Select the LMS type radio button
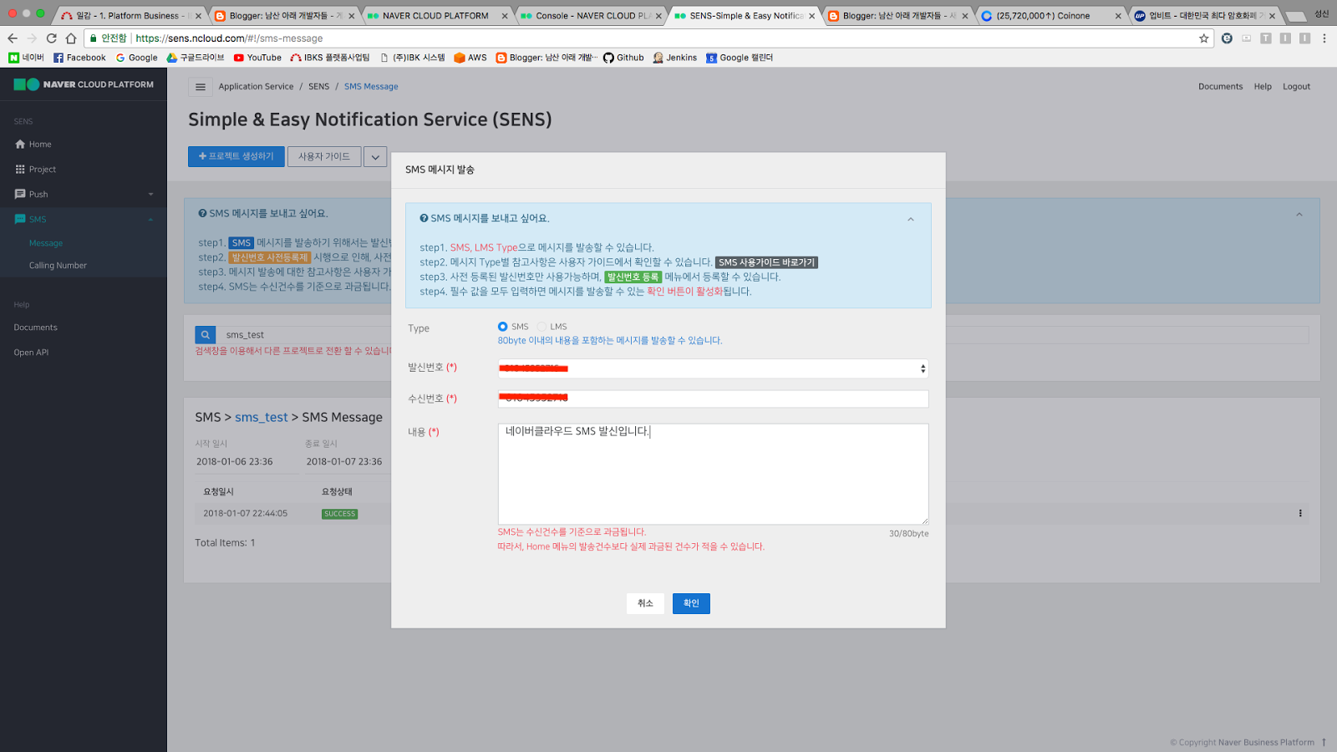The width and height of the screenshot is (1337, 752). pos(541,327)
